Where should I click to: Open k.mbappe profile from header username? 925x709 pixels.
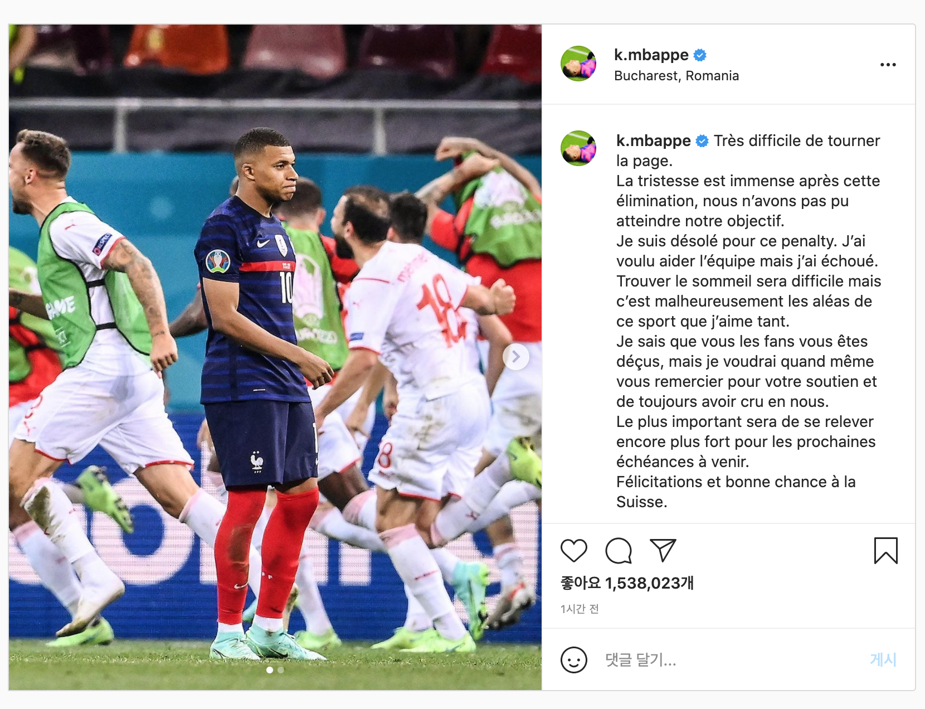pos(651,55)
